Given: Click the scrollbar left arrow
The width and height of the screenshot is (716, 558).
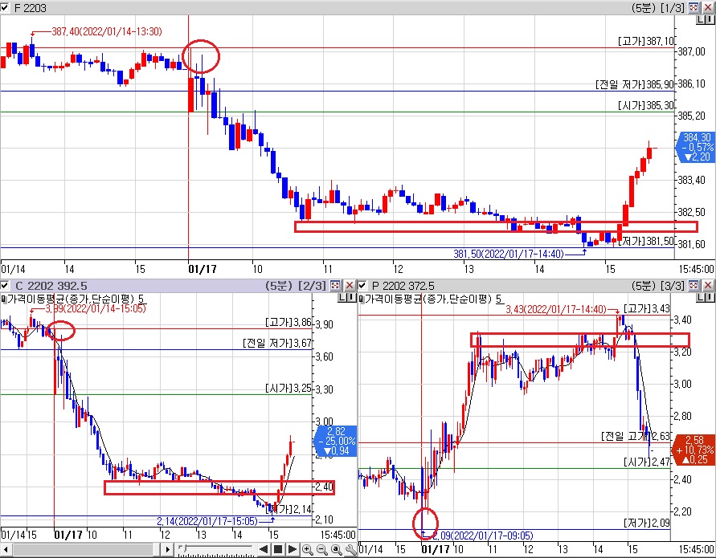Looking at the screenshot, I should [x=5, y=549].
